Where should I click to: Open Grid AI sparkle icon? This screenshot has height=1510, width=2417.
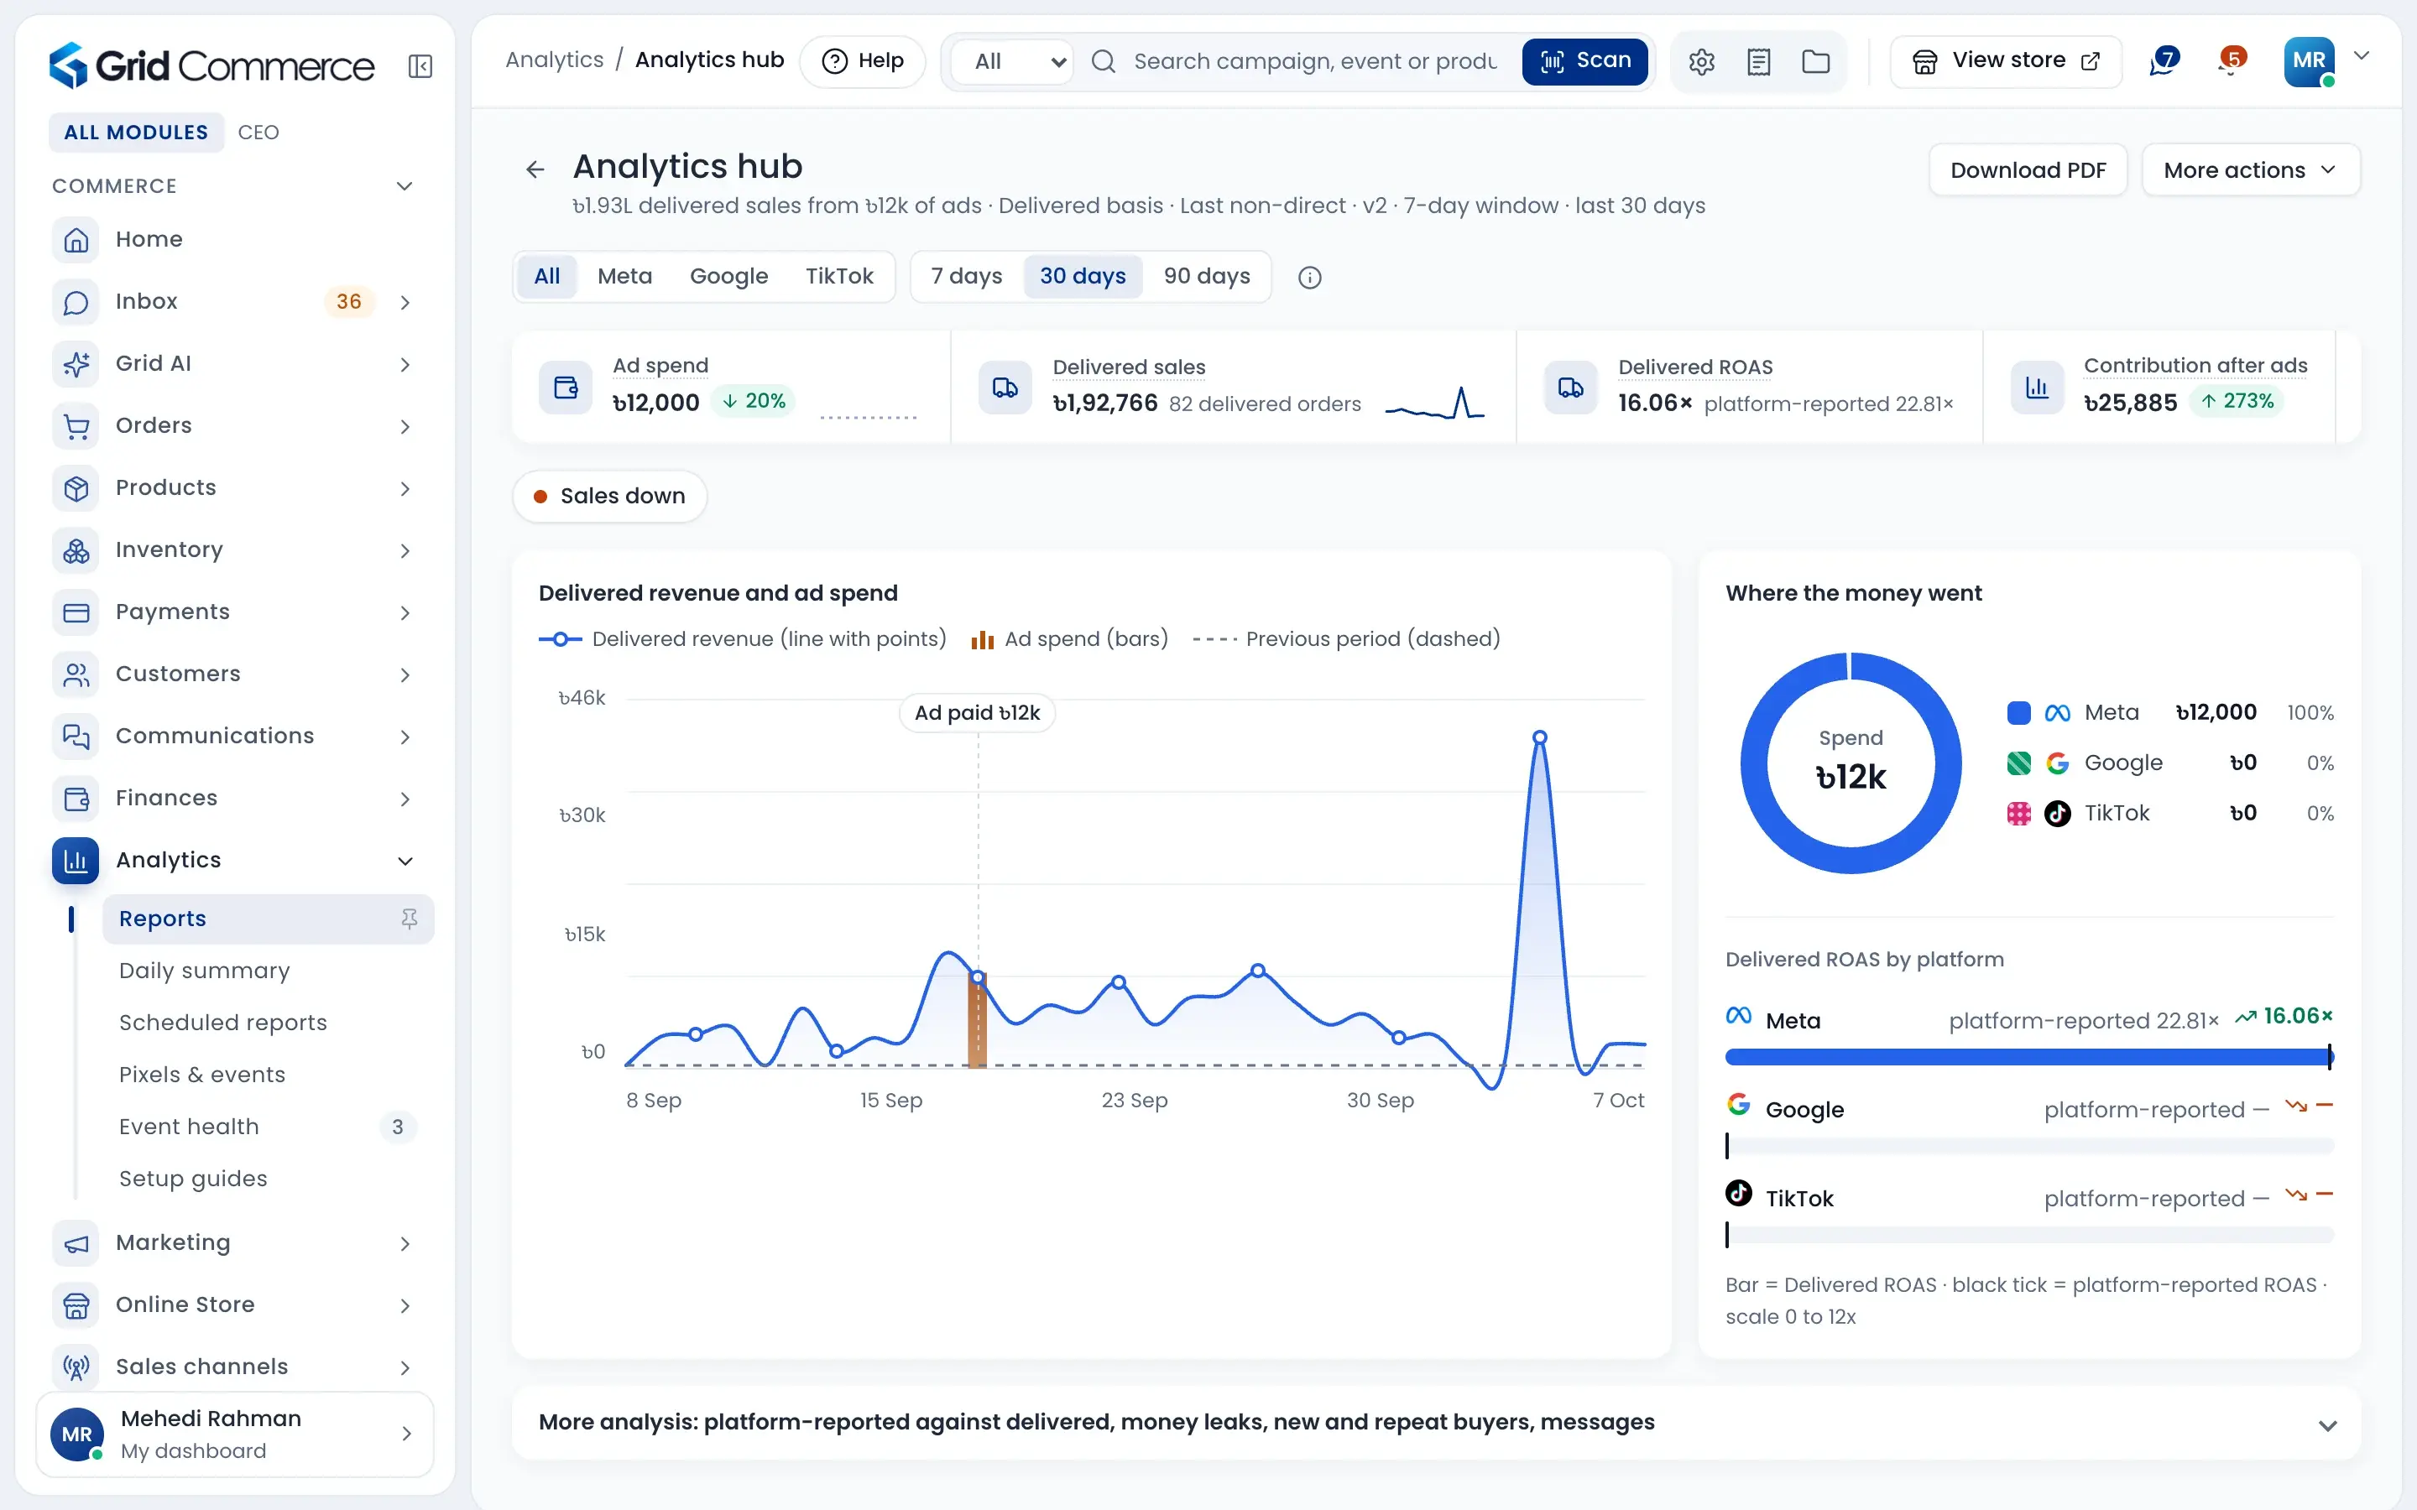click(76, 363)
